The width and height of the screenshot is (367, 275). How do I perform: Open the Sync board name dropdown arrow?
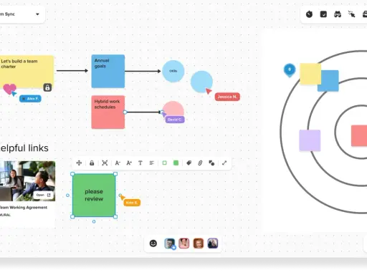click(x=37, y=14)
